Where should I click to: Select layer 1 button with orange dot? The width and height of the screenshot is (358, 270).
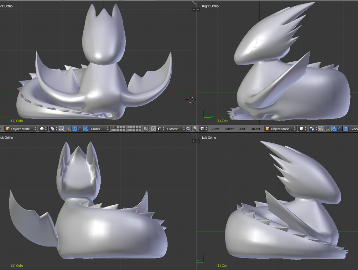click(113, 127)
